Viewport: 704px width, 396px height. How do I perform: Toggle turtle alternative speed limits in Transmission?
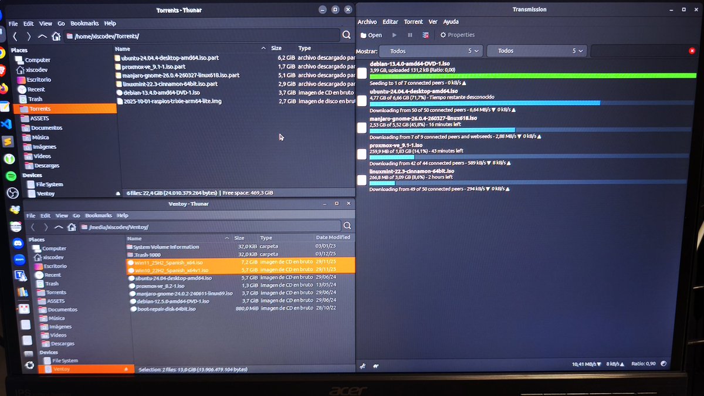(x=375, y=365)
